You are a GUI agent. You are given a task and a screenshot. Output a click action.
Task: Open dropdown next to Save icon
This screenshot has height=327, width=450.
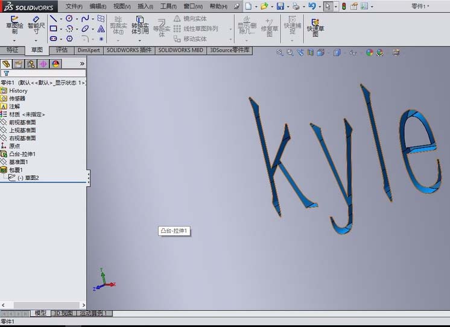[x=288, y=7]
